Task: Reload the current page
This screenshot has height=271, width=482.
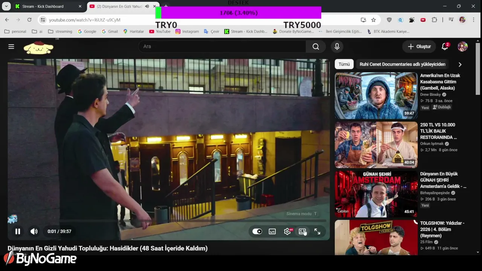Action: 29,20
